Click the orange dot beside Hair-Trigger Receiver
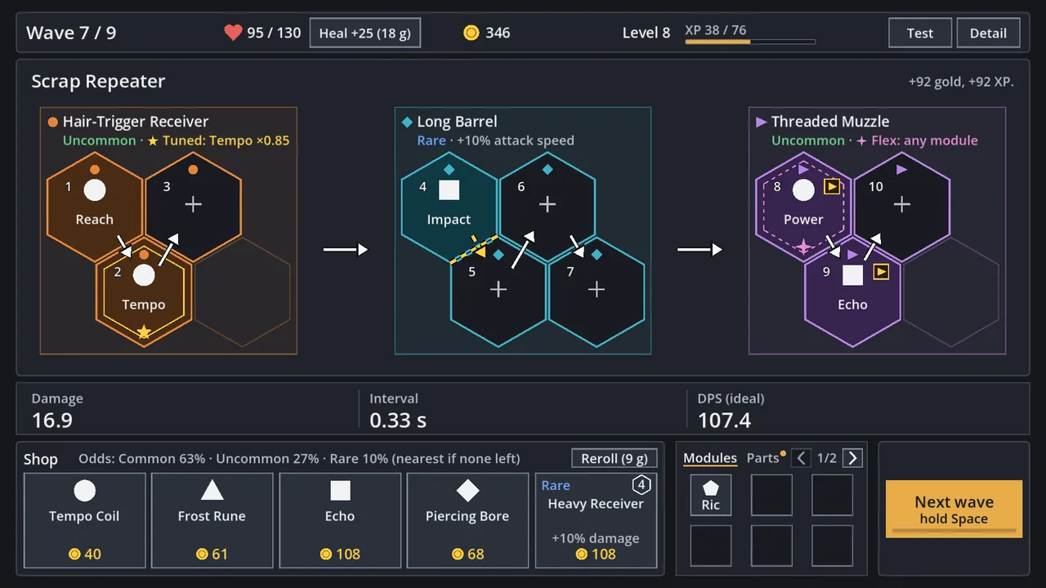1046x588 pixels. click(x=52, y=122)
